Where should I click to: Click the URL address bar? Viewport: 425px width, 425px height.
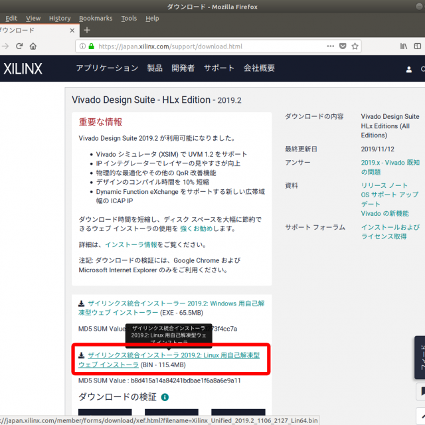(212, 46)
